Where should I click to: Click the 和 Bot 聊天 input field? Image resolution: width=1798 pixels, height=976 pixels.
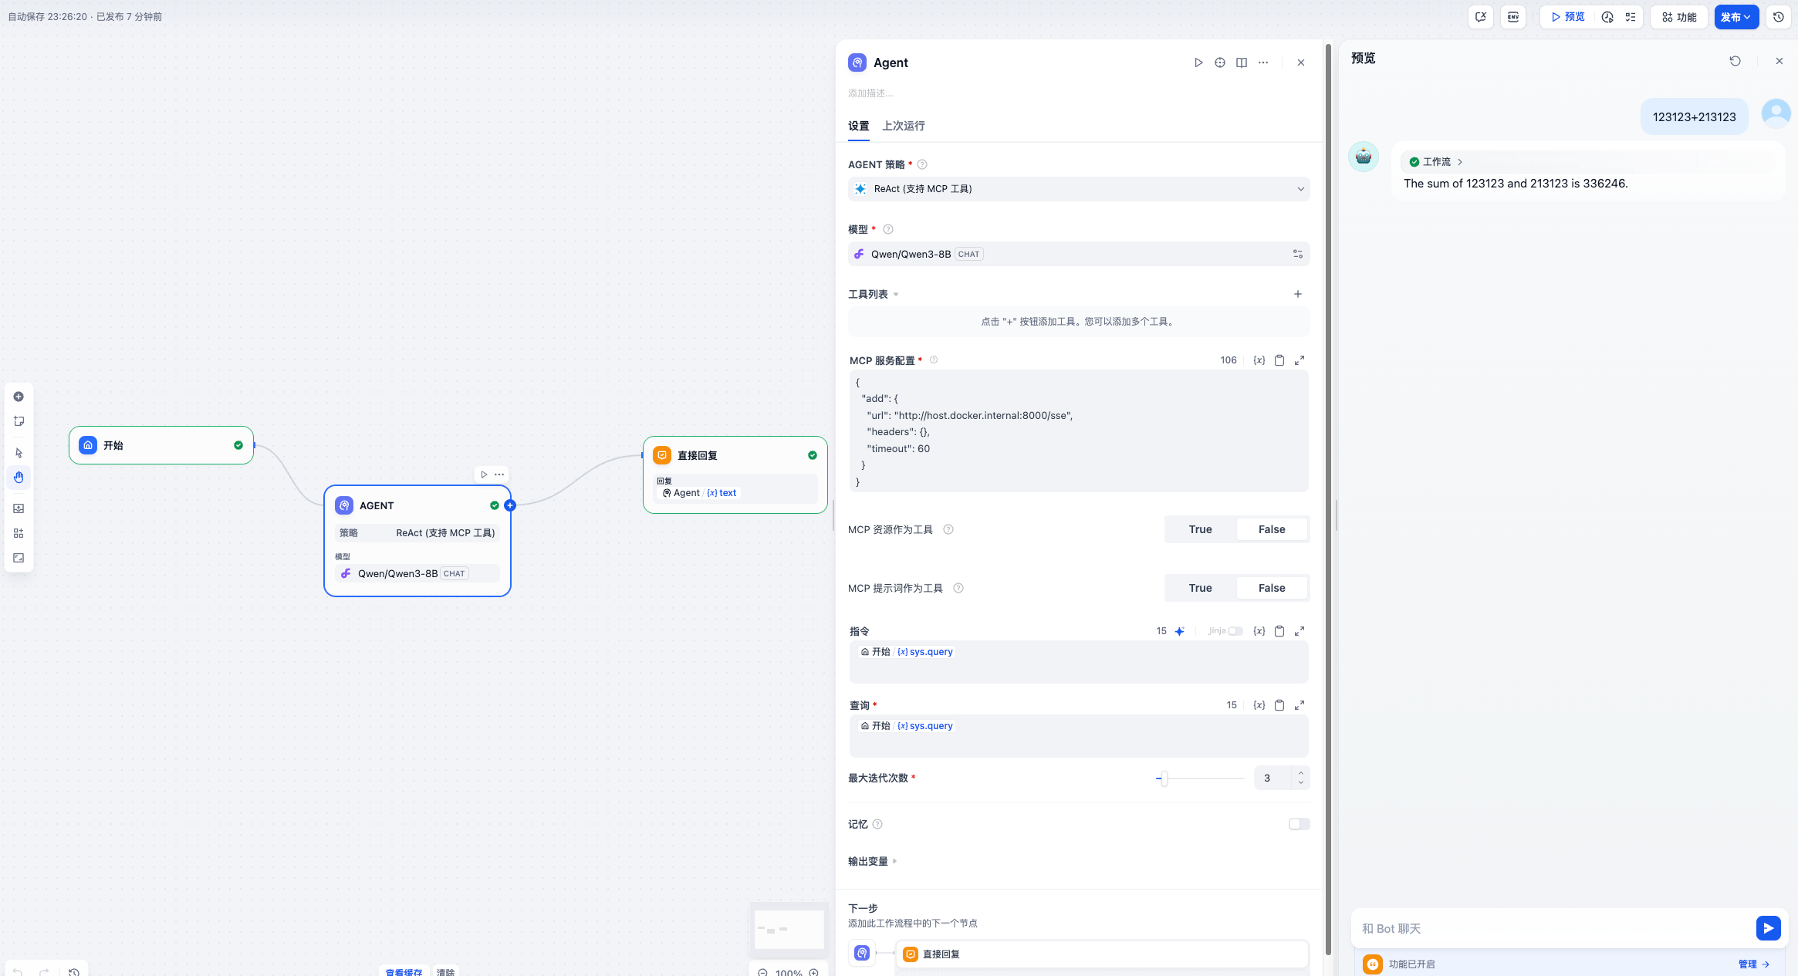1553,928
